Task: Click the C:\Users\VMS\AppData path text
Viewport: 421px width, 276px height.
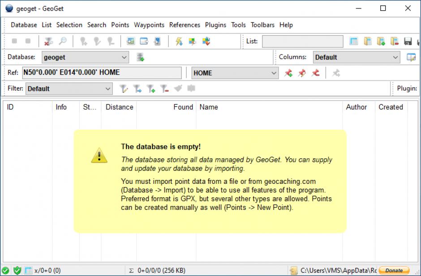Action: pos(339,270)
